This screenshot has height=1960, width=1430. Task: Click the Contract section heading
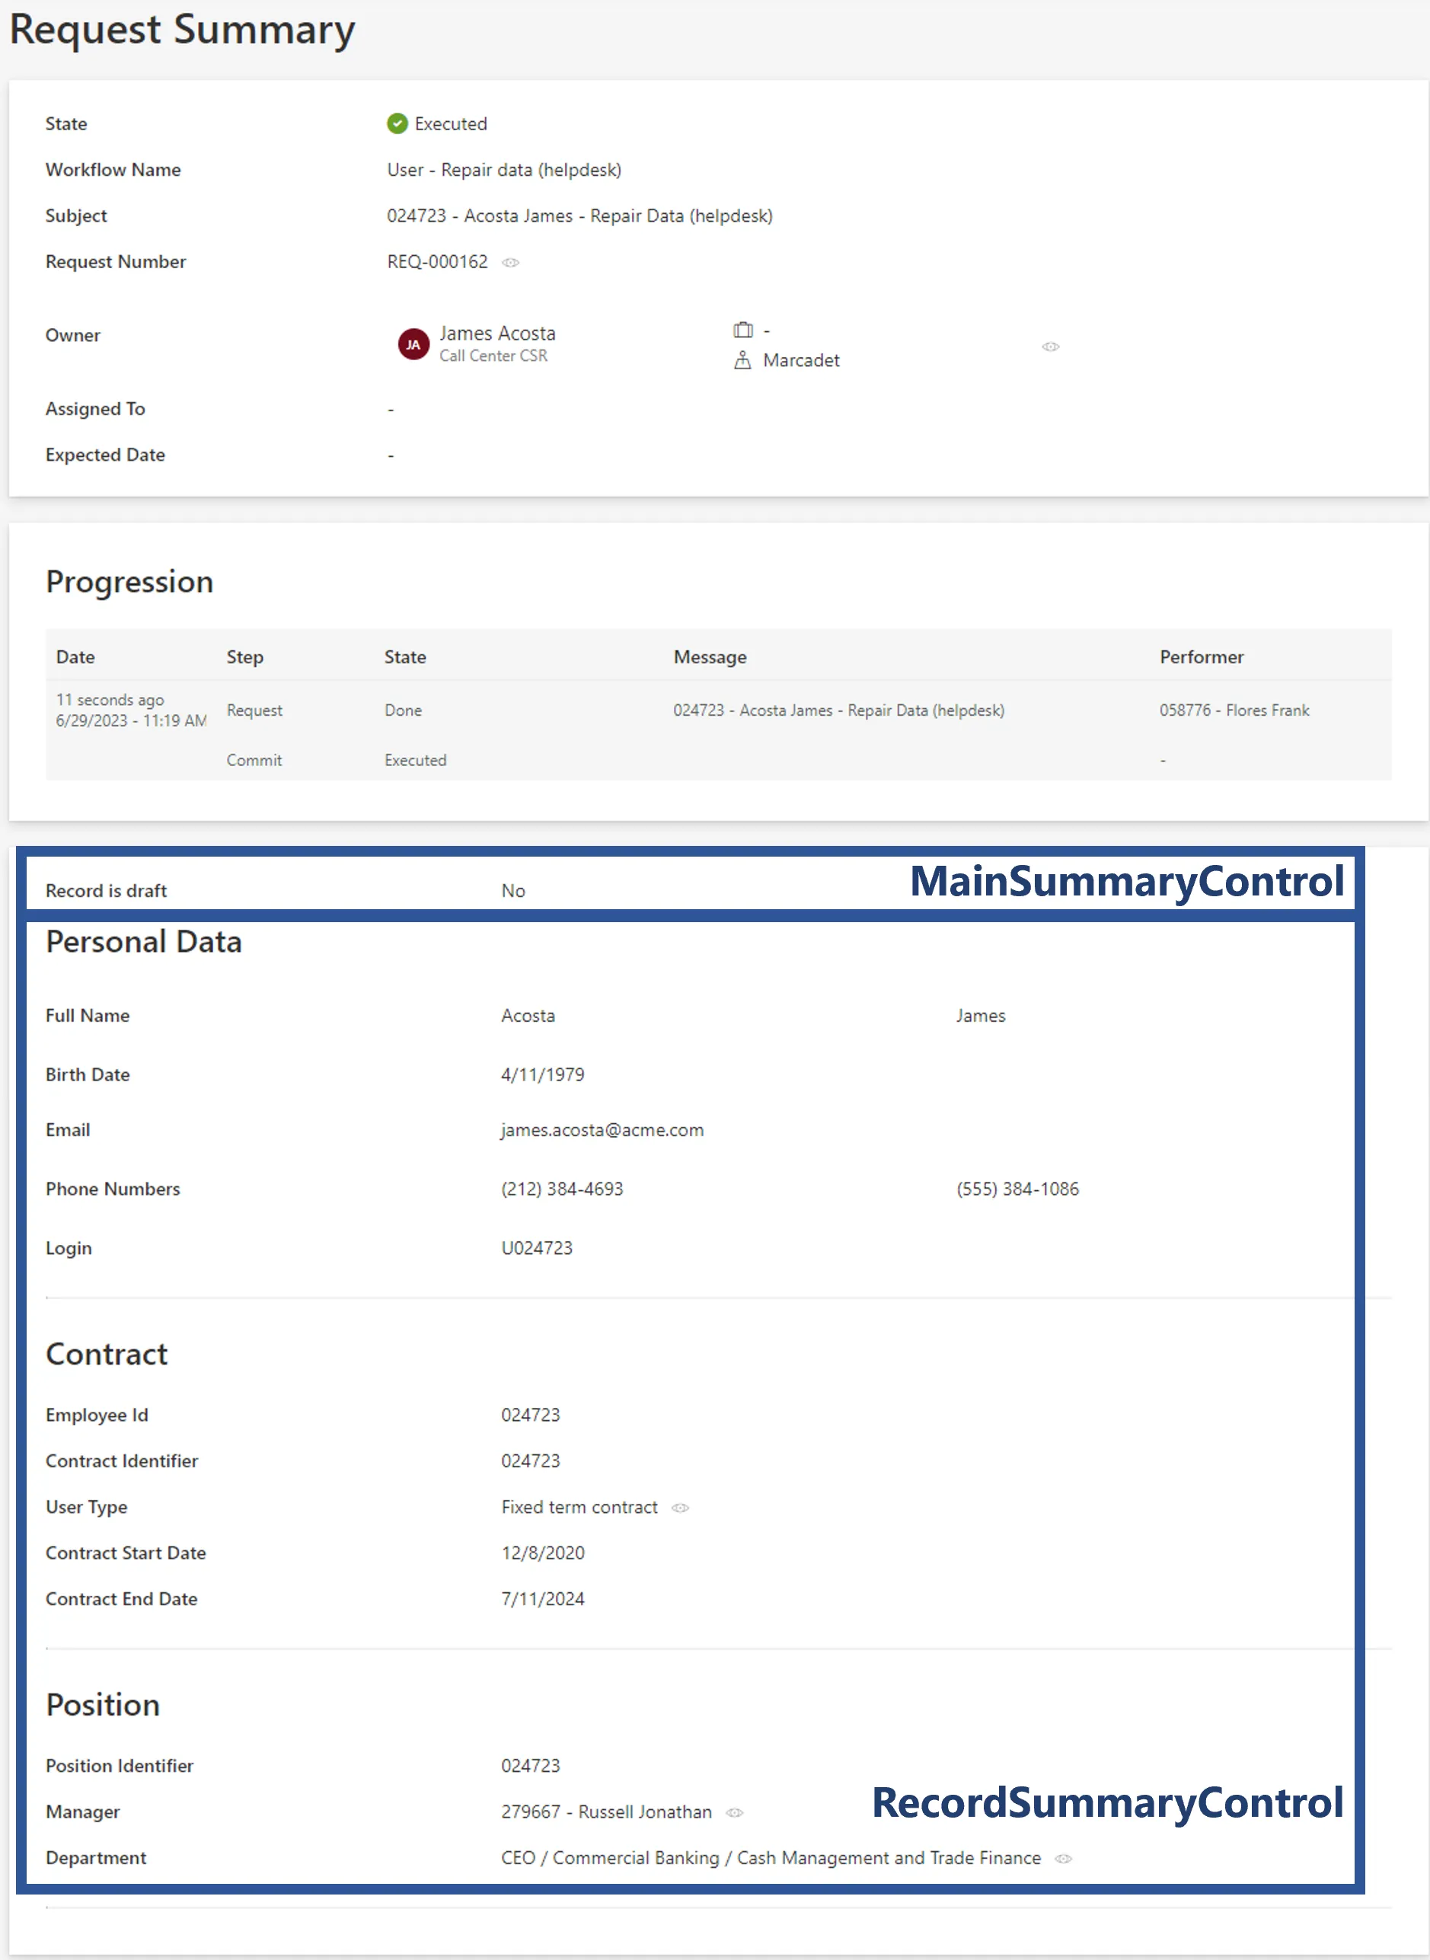[x=107, y=1354]
